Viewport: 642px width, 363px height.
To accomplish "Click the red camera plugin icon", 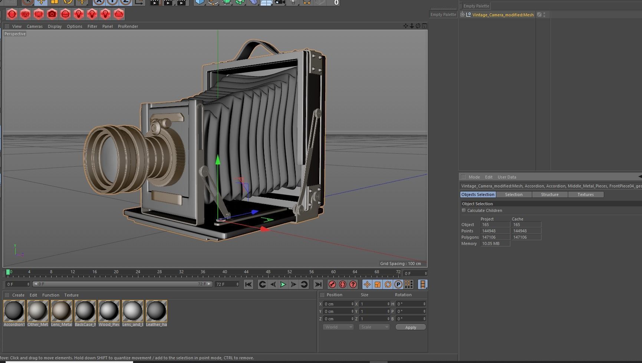I will pos(52,14).
